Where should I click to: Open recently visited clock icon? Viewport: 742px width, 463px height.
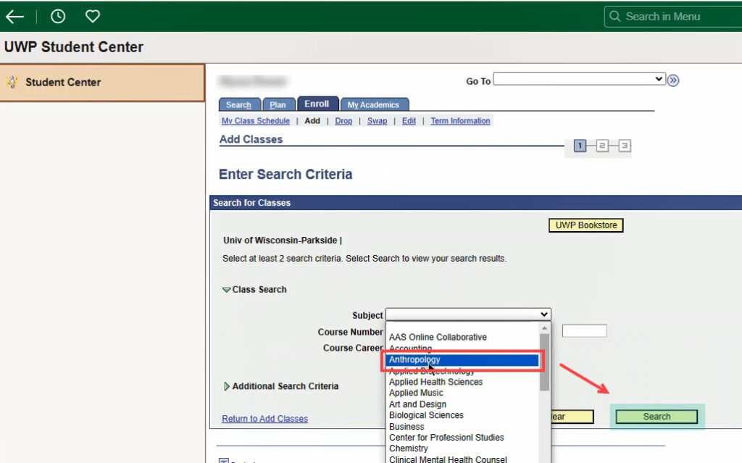[58, 17]
